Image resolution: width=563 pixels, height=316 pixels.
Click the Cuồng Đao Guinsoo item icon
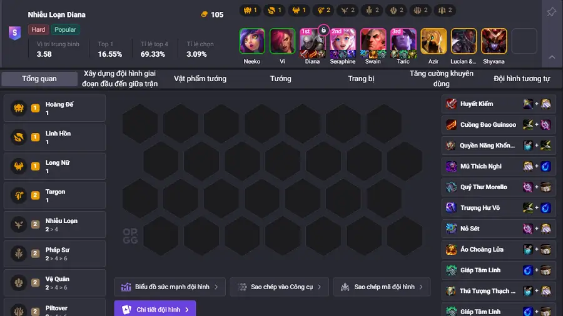point(451,125)
